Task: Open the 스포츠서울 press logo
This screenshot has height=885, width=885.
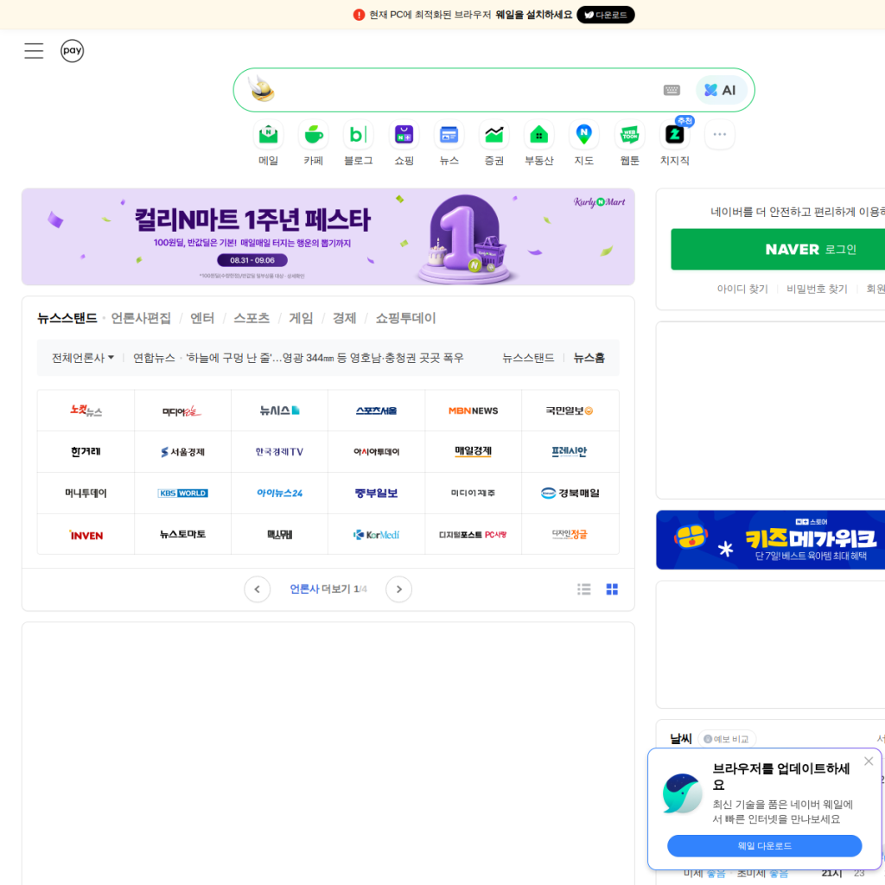Action: (377, 411)
